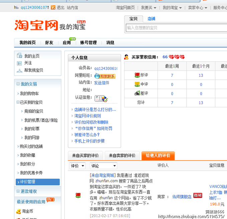Click the Taobao logo
This screenshot has height=219, width=227.
pyautogui.click(x=36, y=25)
